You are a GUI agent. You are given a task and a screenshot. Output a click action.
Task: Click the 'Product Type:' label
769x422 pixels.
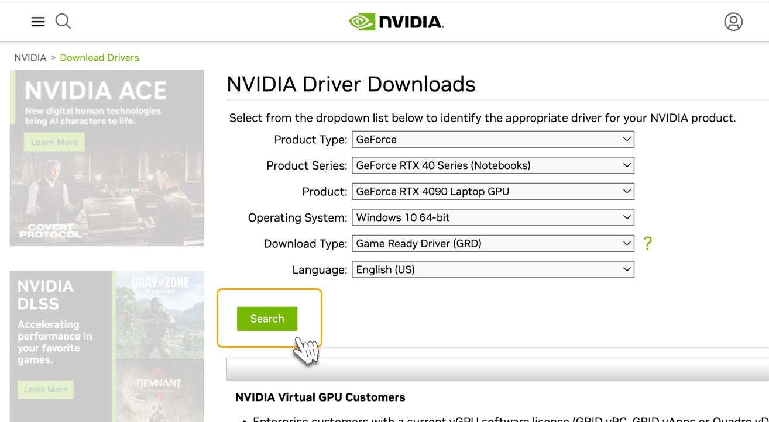(x=311, y=140)
